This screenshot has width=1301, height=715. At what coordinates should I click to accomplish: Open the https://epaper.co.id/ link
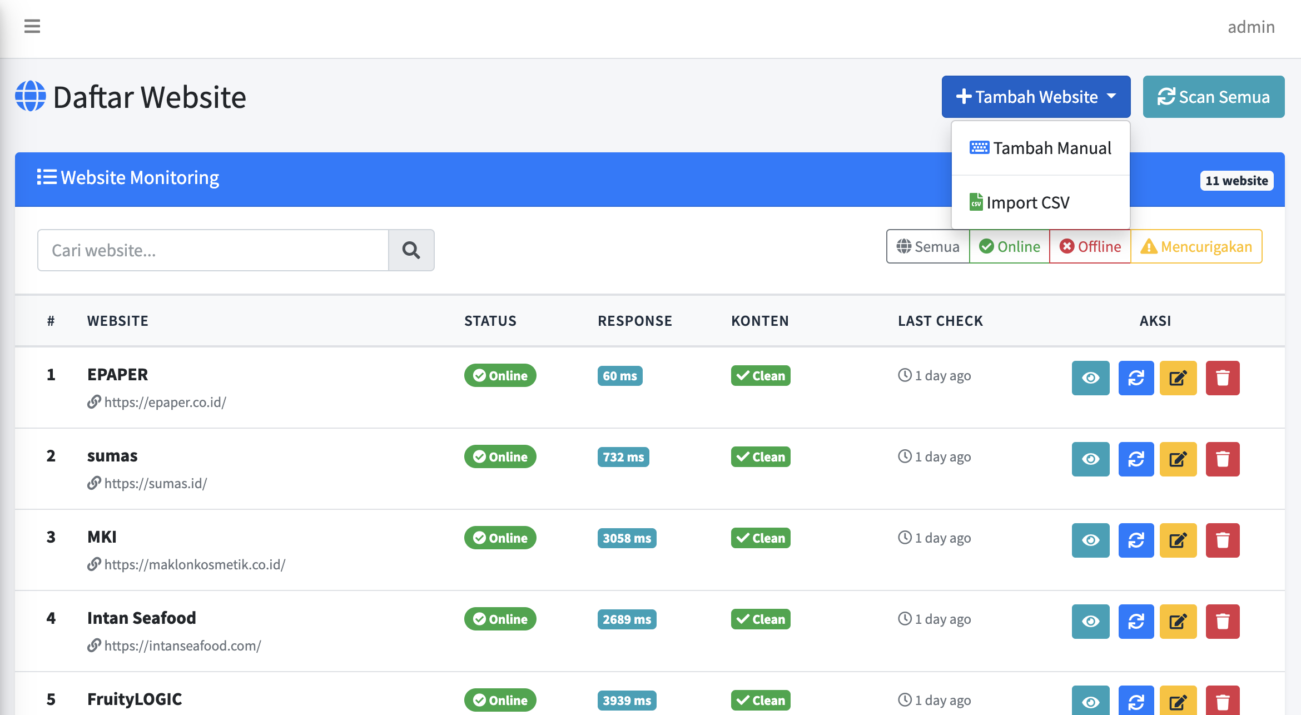[x=165, y=402]
